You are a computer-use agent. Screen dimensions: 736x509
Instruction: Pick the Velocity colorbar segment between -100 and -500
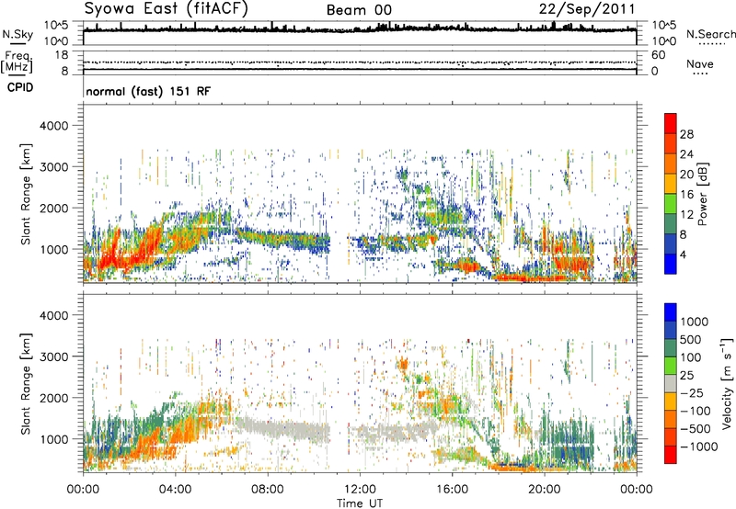[x=671, y=419]
